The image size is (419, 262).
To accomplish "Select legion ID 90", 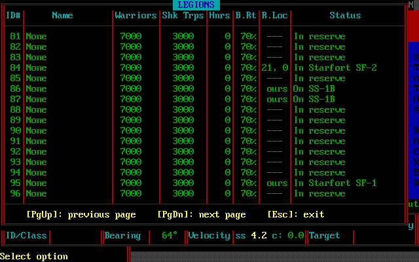I will [x=205, y=131].
